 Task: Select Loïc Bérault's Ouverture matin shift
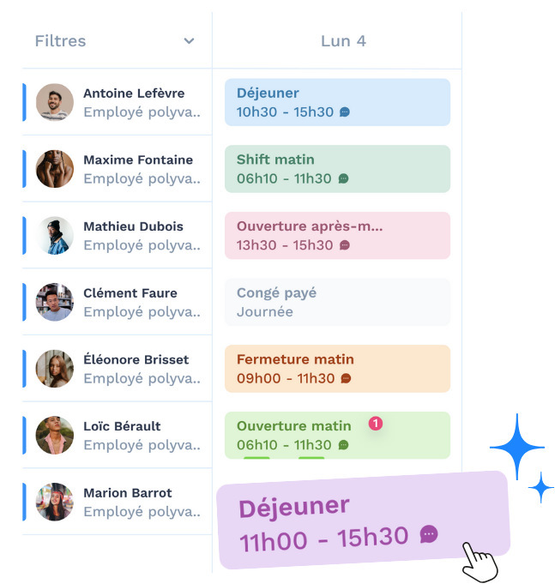[x=337, y=435]
